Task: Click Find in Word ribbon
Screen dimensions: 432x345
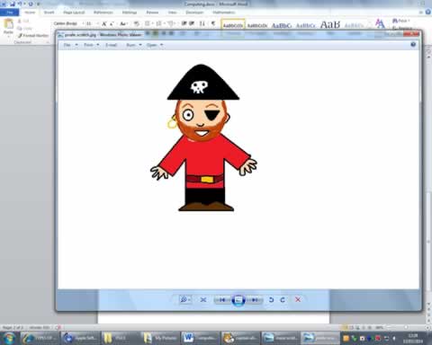Action: [x=401, y=21]
